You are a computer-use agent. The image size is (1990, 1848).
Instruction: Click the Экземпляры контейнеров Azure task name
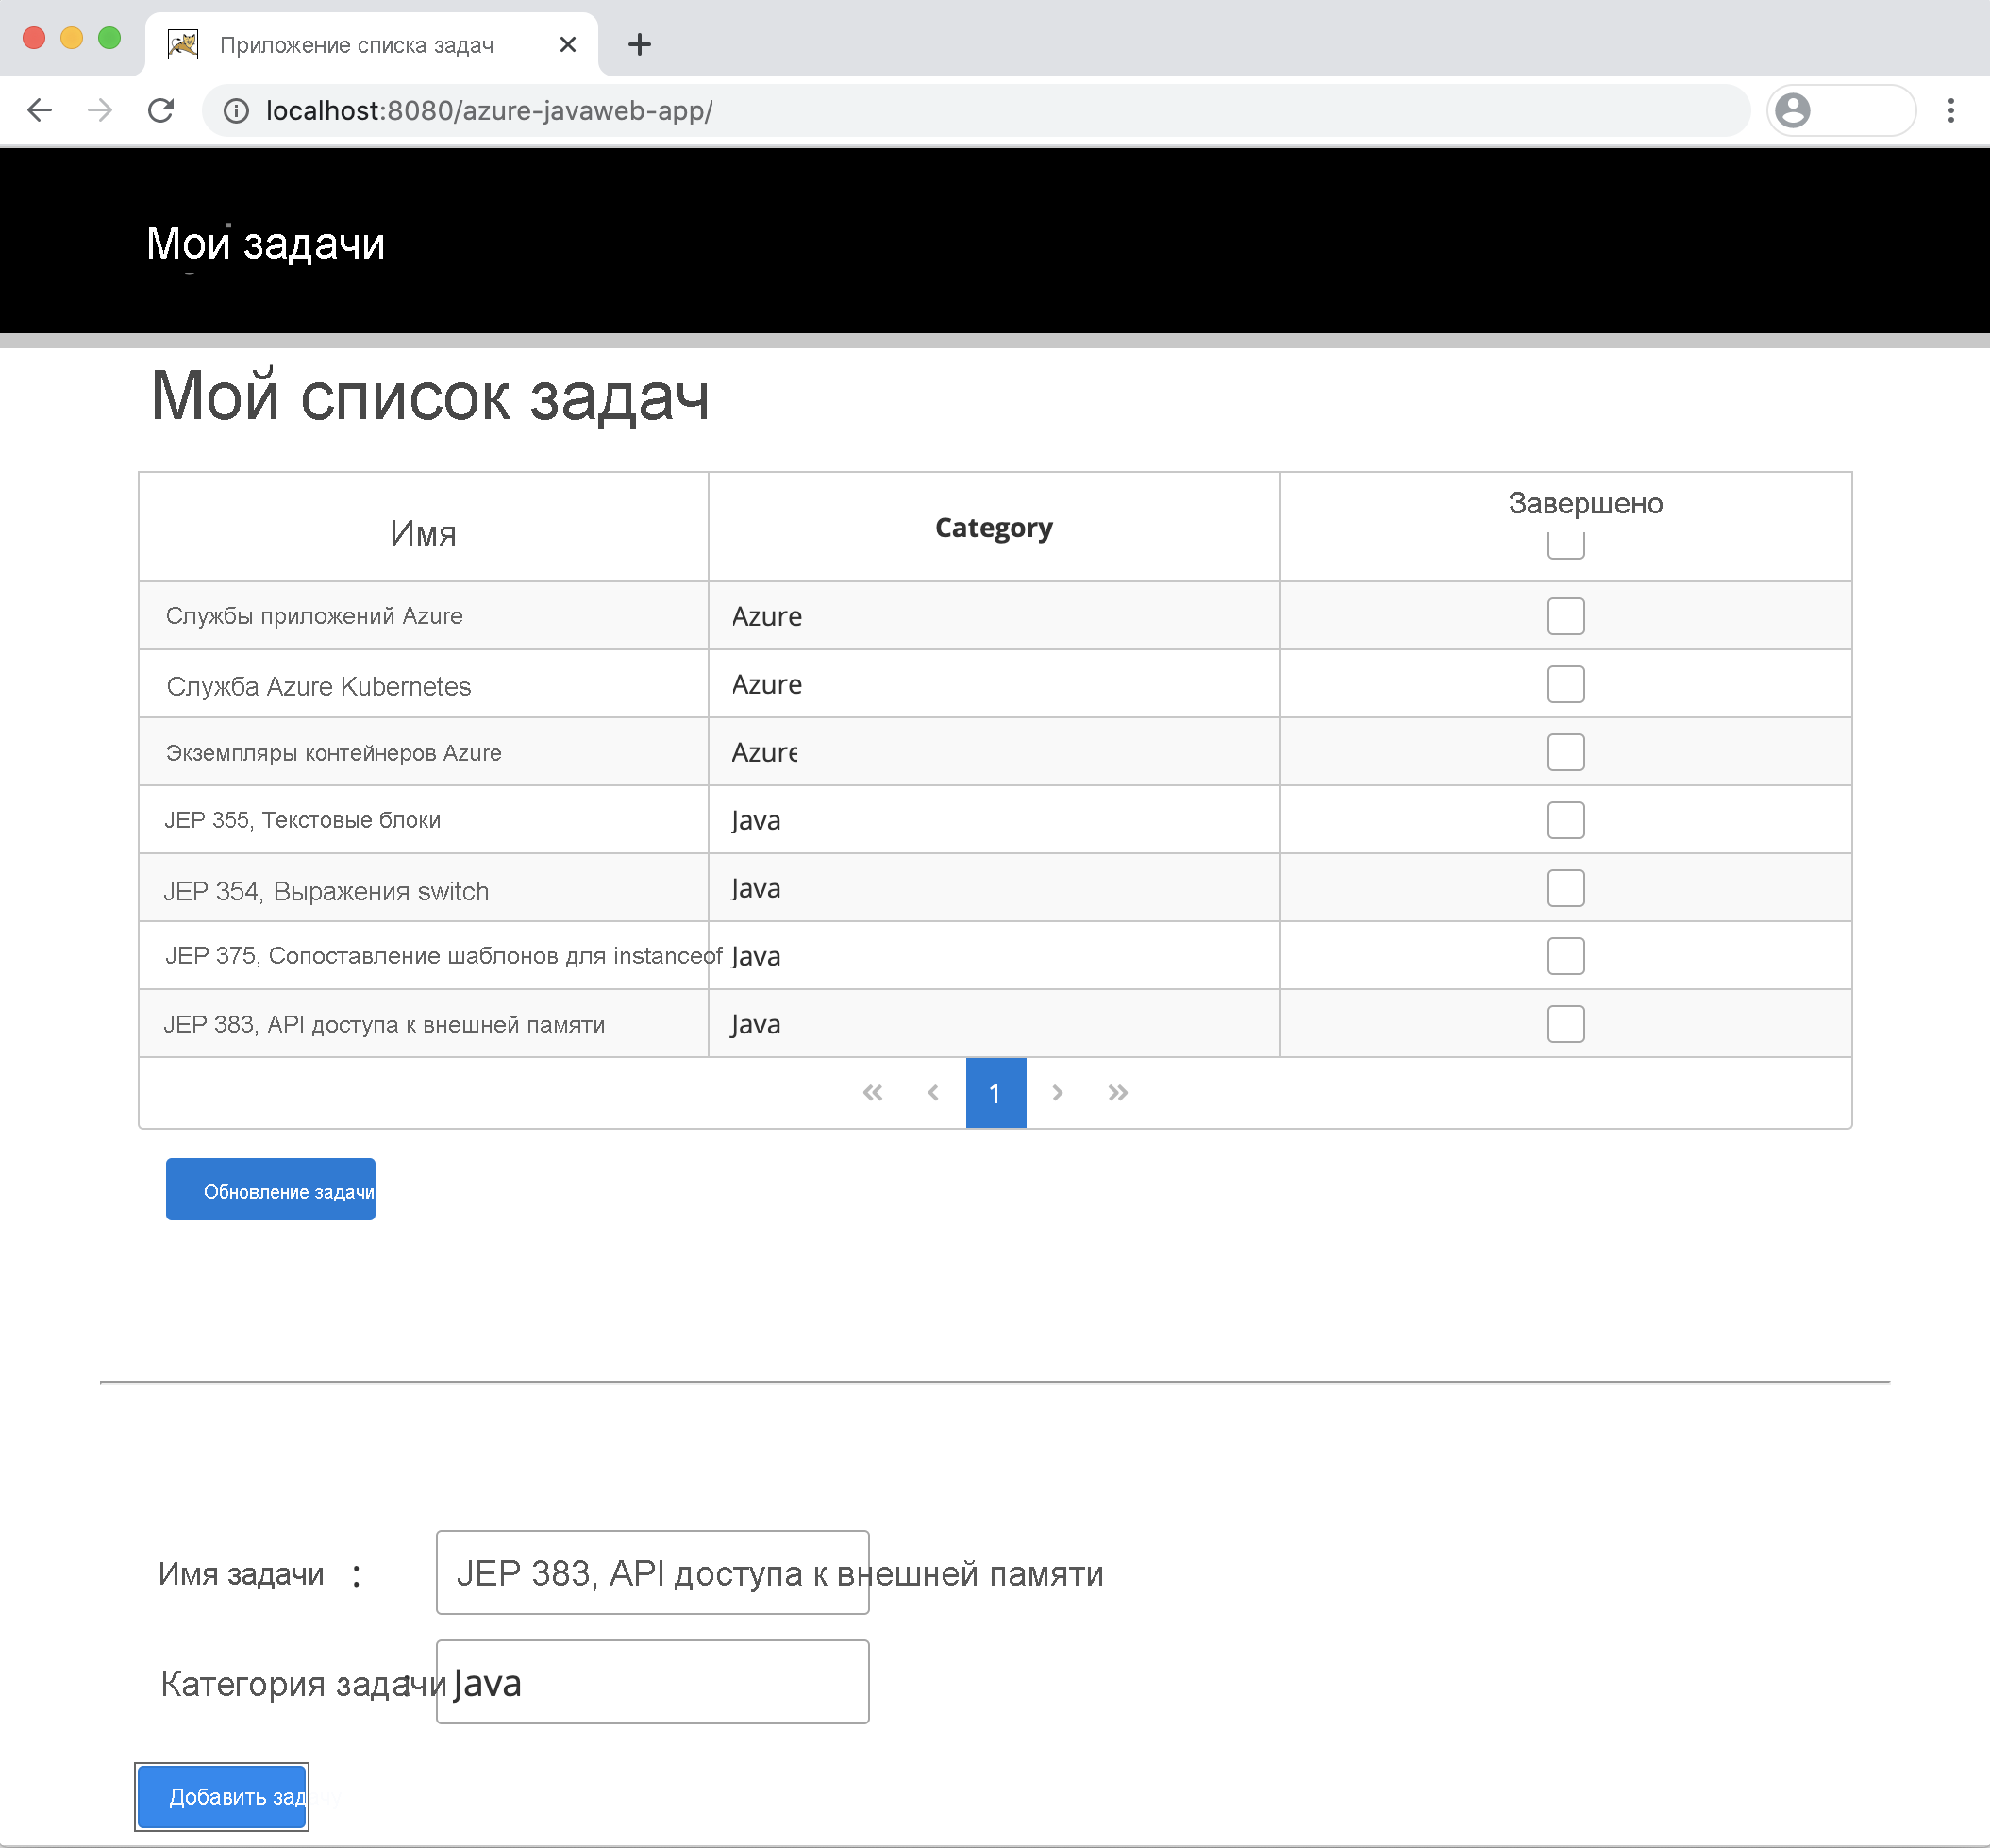[333, 753]
